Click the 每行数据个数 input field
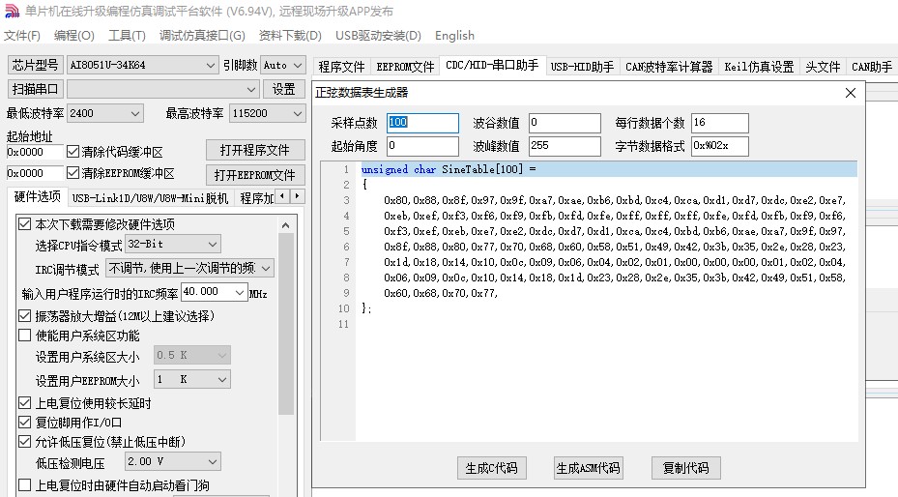The width and height of the screenshot is (898, 497). pyautogui.click(x=720, y=123)
